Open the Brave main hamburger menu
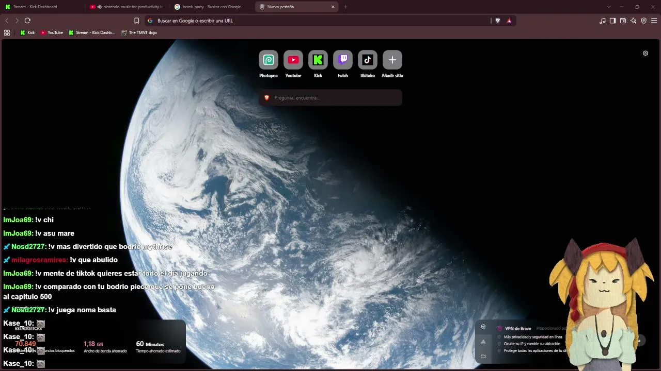The width and height of the screenshot is (661, 371). pyautogui.click(x=654, y=21)
